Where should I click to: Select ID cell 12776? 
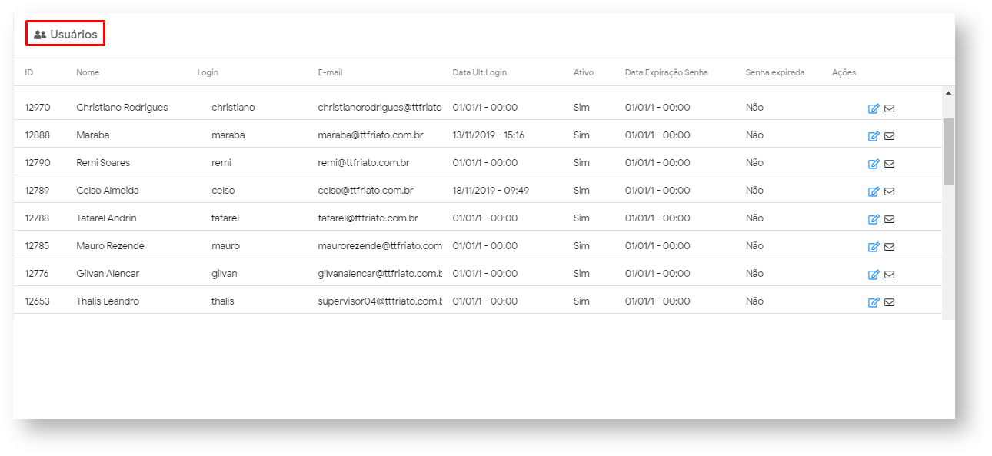point(37,274)
